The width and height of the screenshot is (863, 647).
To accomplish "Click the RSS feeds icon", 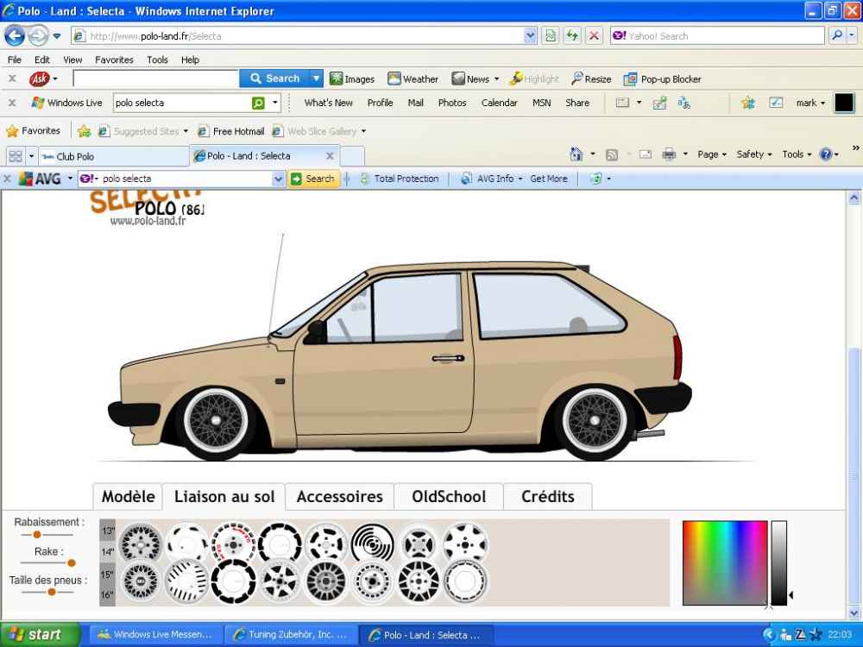I will click(x=612, y=155).
